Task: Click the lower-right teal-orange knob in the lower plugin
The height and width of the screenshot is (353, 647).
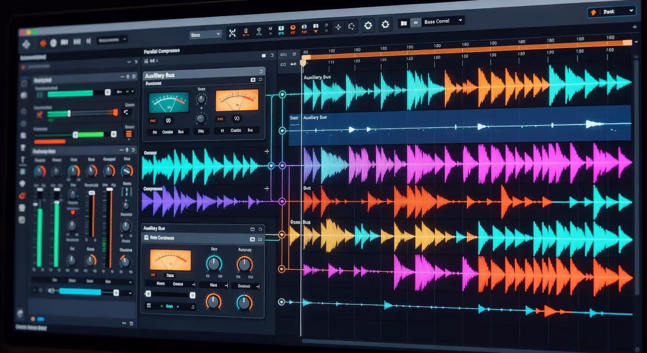Action: tap(244, 302)
